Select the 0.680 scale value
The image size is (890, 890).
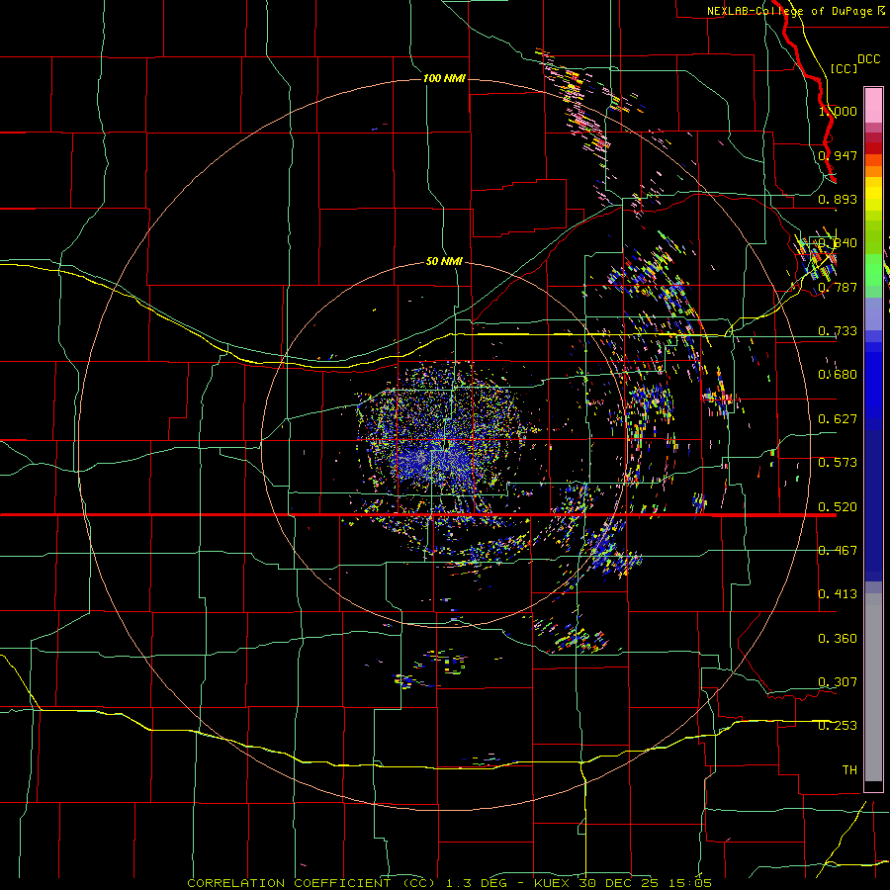(x=838, y=375)
